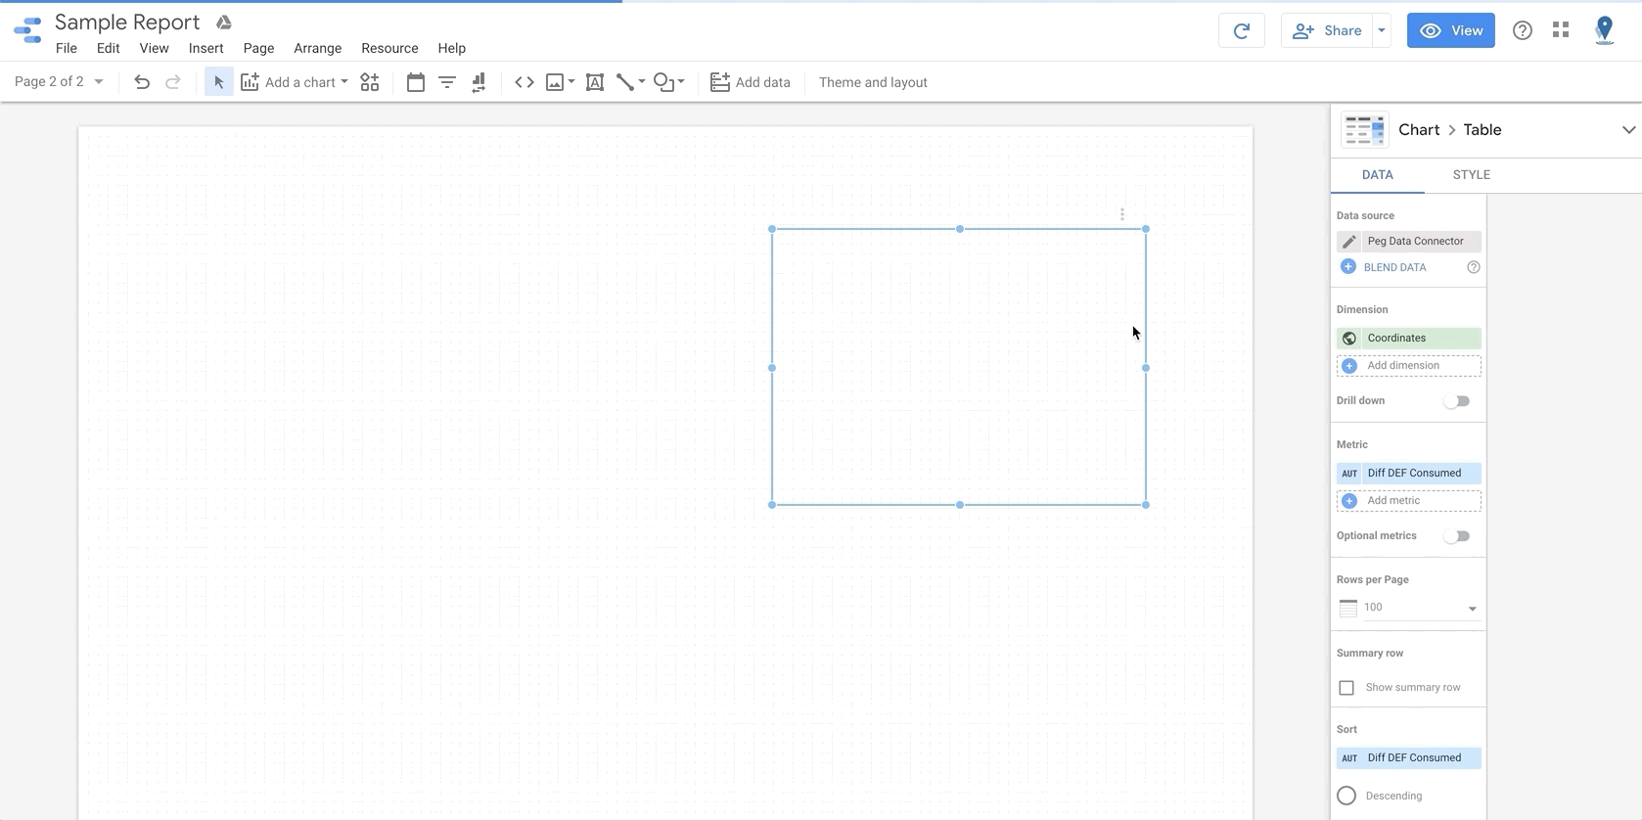Expand the chart type picker chevron
Image resolution: width=1642 pixels, height=820 pixels.
1628,130
